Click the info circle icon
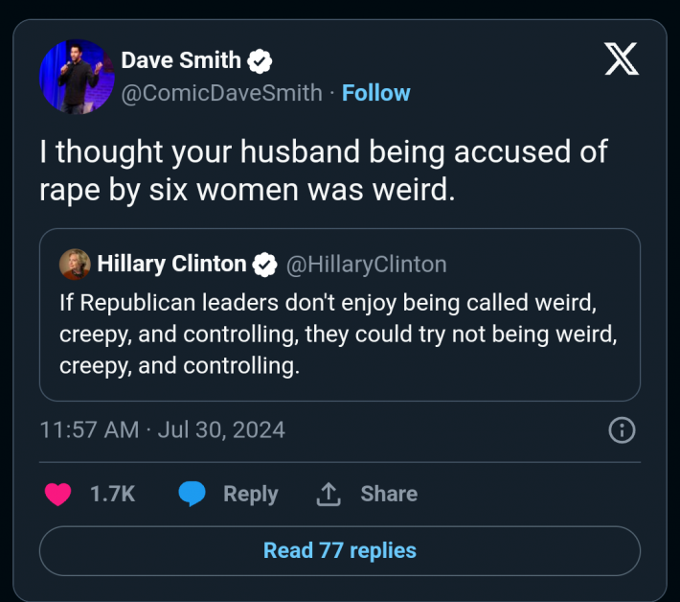Screen dimensions: 680x602 coord(623,430)
